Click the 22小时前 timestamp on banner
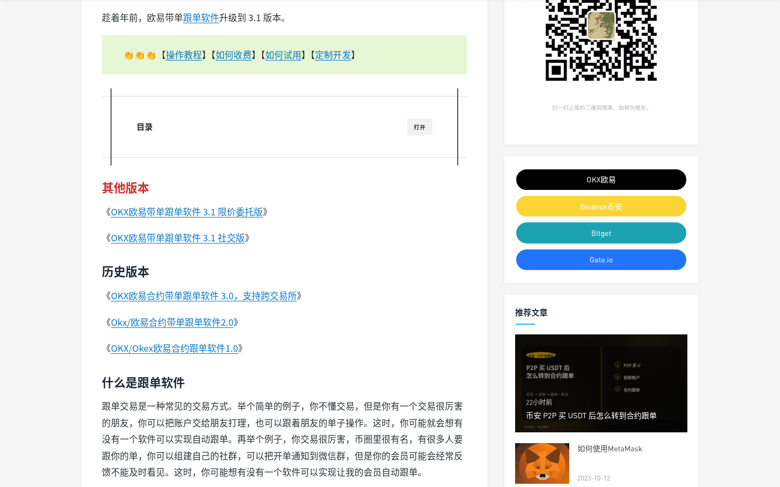This screenshot has width=780, height=487. (539, 403)
